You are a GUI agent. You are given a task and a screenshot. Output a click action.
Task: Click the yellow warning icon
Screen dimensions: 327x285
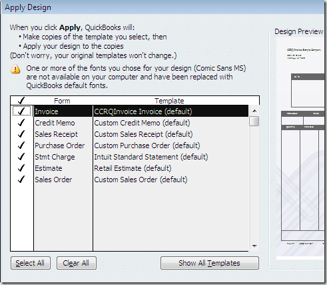tap(15, 69)
